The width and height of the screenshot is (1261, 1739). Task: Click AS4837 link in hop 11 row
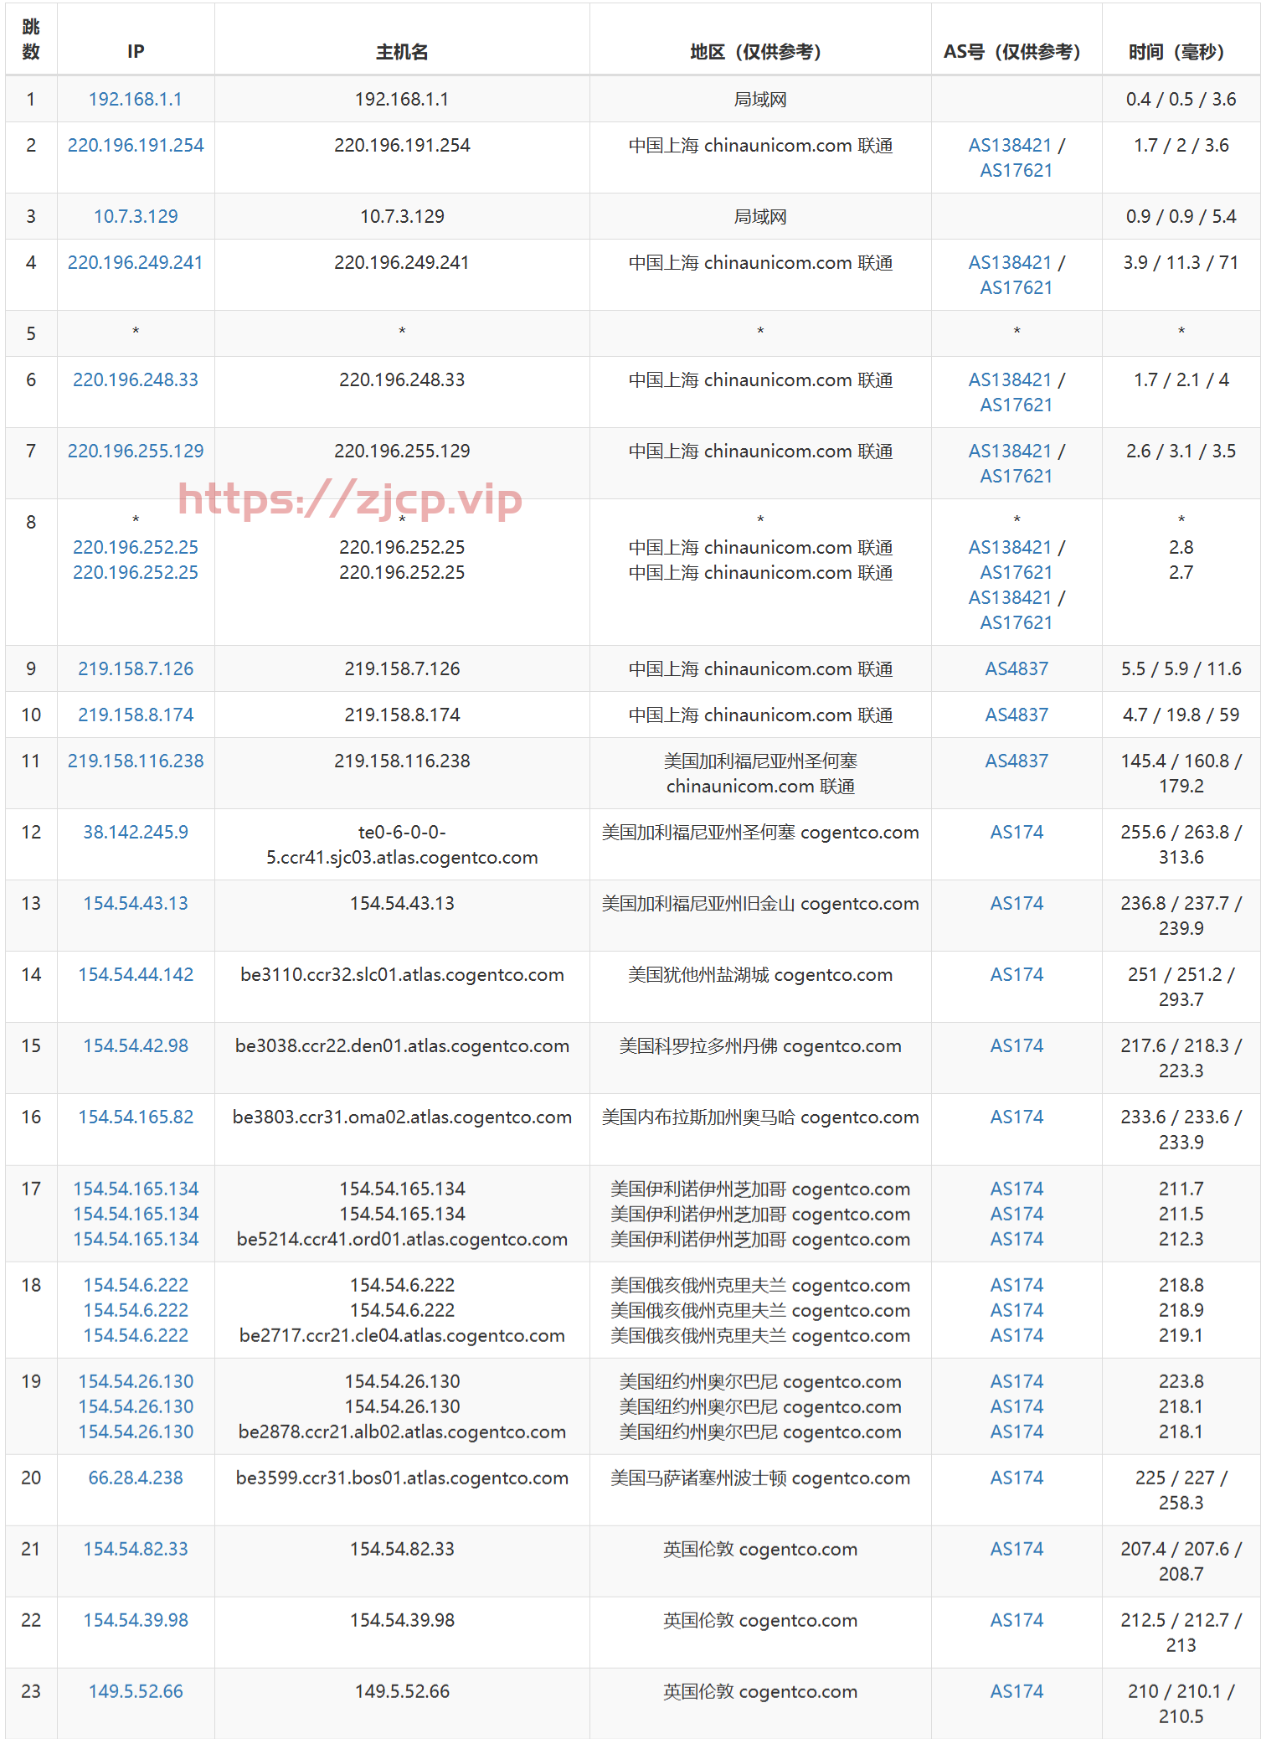(x=1017, y=761)
